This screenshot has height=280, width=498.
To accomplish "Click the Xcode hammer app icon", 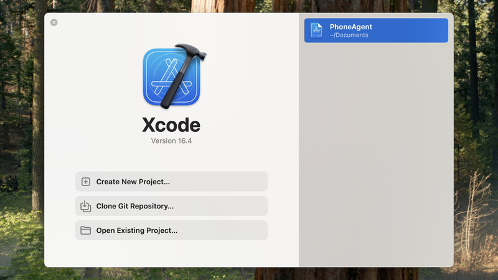I will point(174,76).
